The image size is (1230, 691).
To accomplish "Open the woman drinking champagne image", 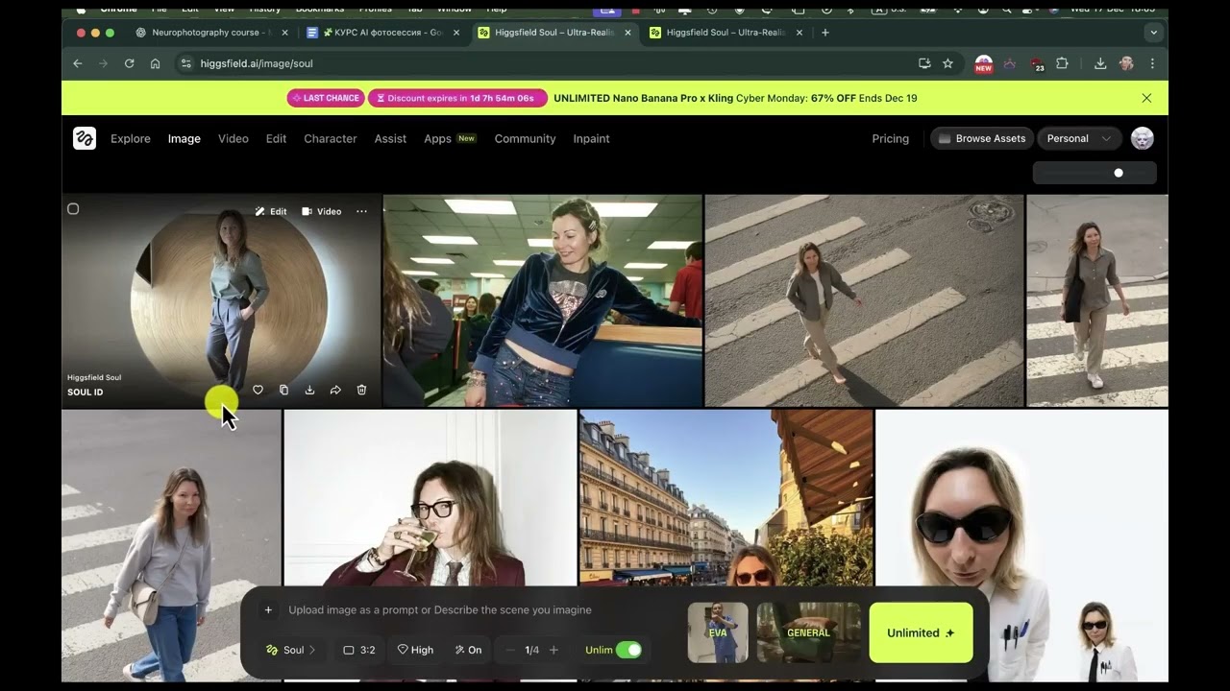I will [430, 497].
